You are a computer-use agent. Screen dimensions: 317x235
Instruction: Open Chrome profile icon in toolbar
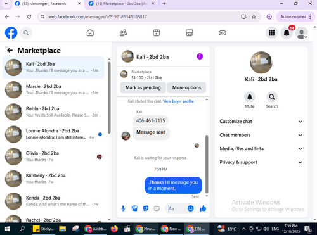(x=269, y=16)
